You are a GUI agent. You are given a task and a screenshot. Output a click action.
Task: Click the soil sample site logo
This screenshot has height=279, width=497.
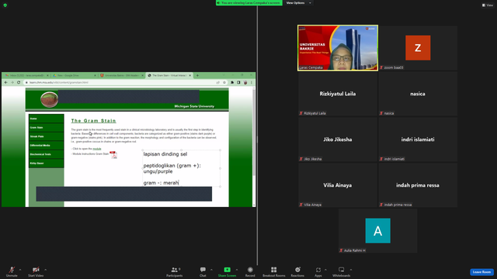point(49,99)
